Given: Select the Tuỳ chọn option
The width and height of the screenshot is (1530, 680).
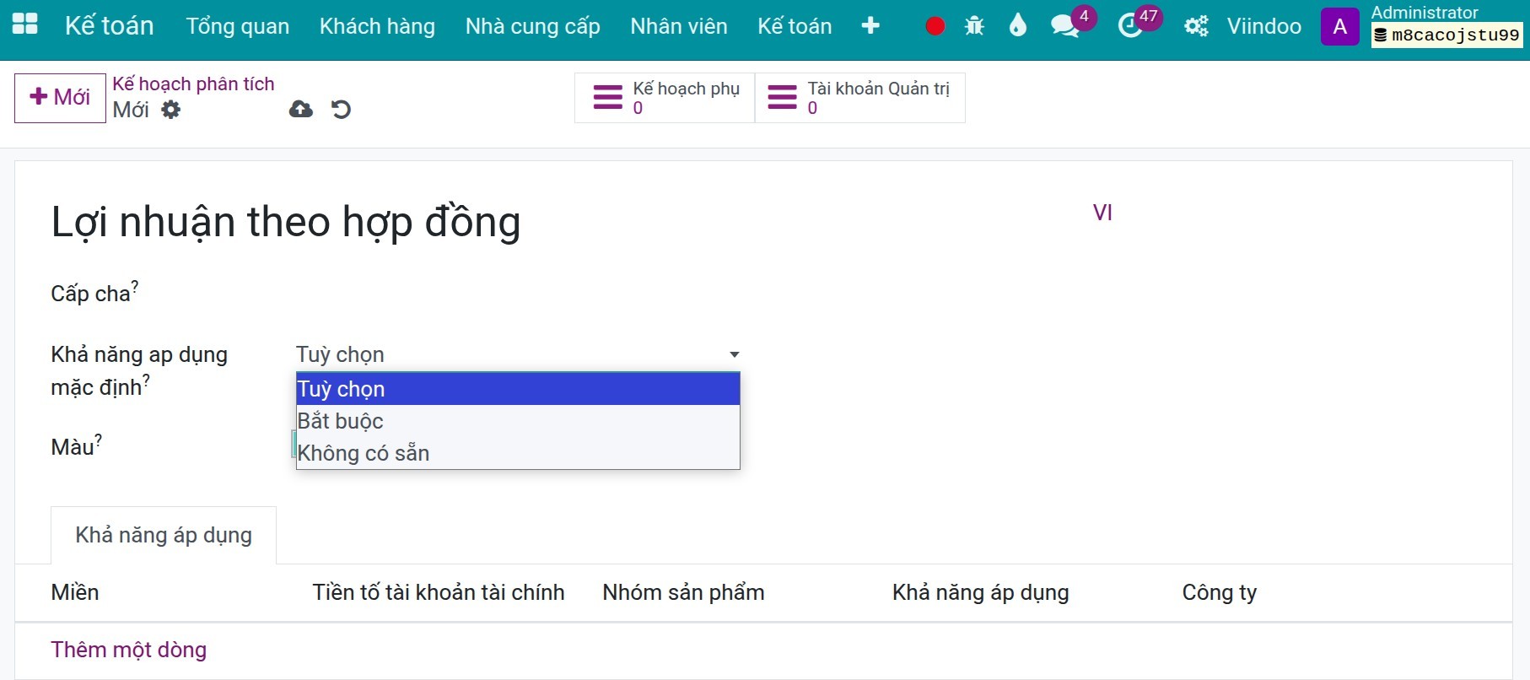Looking at the screenshot, I should pyautogui.click(x=518, y=389).
